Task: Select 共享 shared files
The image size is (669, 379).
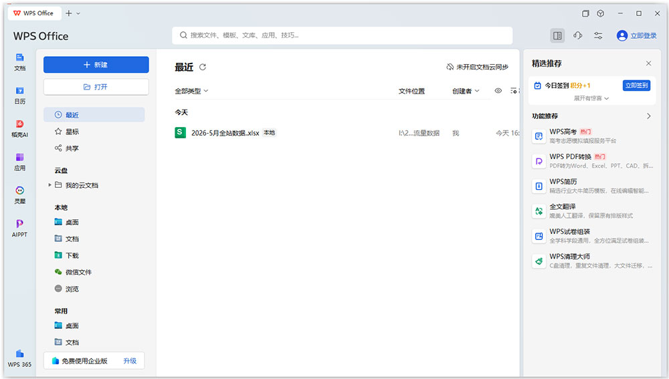Action: pyautogui.click(x=94, y=148)
